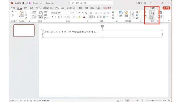Switch to Reading view icon

pos(137,100)
